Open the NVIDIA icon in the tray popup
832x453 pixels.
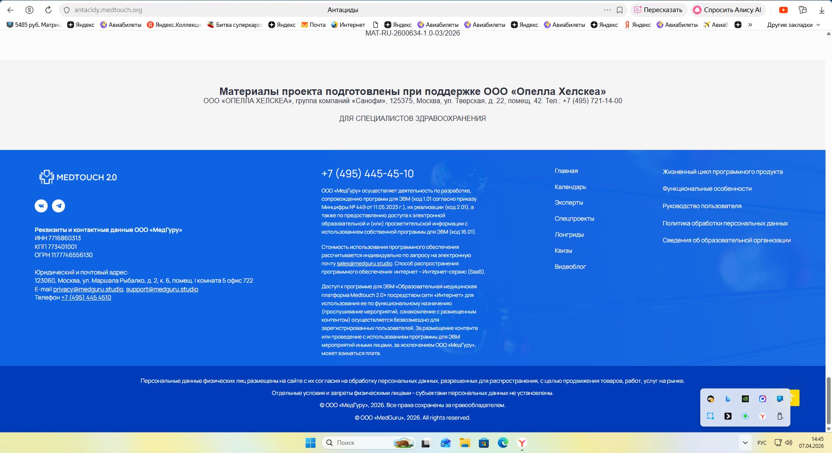coord(745,399)
